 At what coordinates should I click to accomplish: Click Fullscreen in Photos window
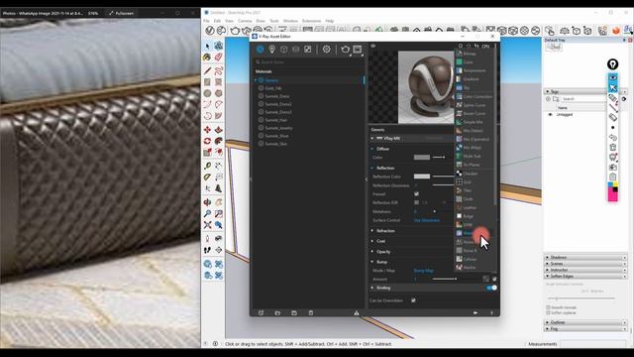(121, 13)
